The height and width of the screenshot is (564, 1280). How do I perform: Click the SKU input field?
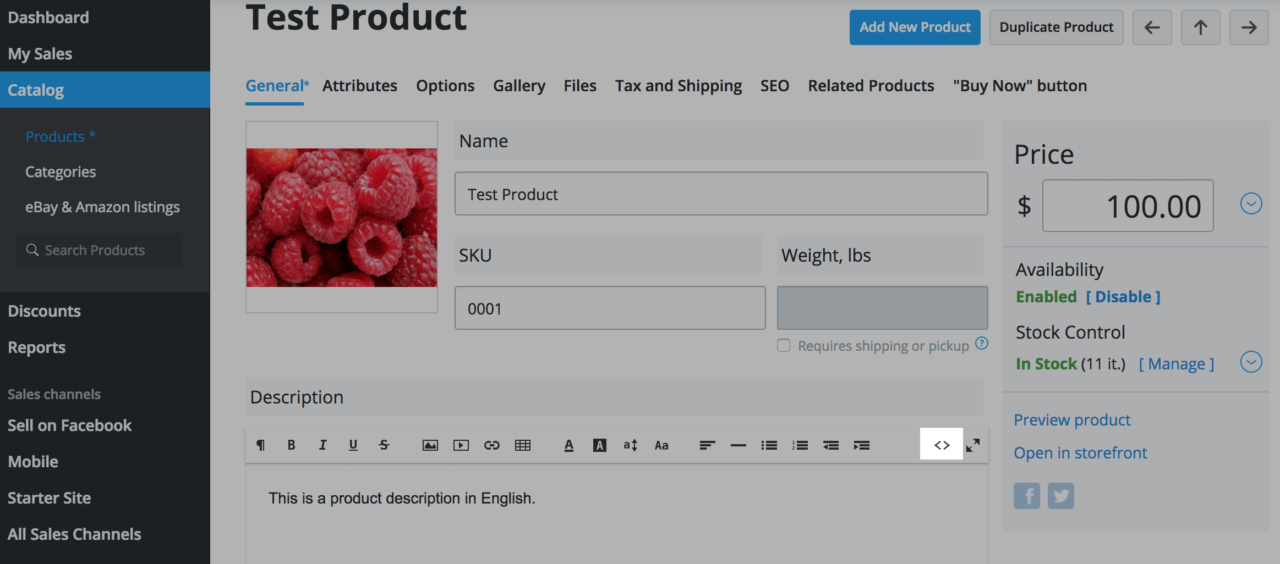(610, 308)
